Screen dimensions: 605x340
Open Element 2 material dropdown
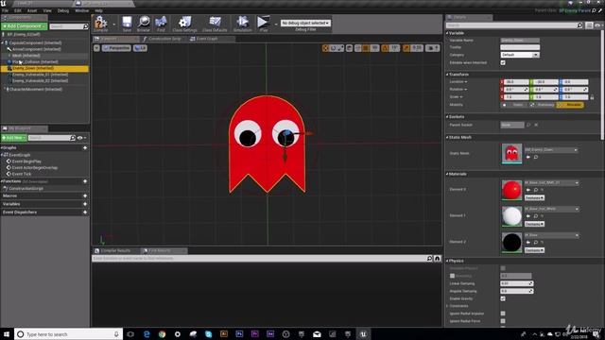pos(551,235)
